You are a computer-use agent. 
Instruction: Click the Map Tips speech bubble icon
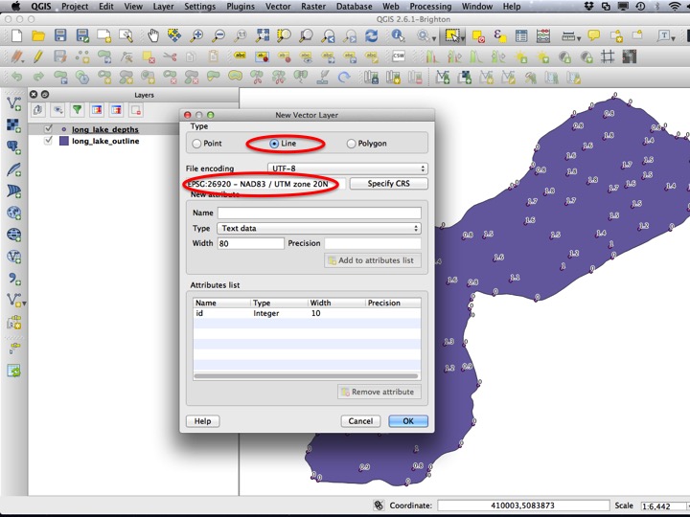pyautogui.click(x=594, y=35)
